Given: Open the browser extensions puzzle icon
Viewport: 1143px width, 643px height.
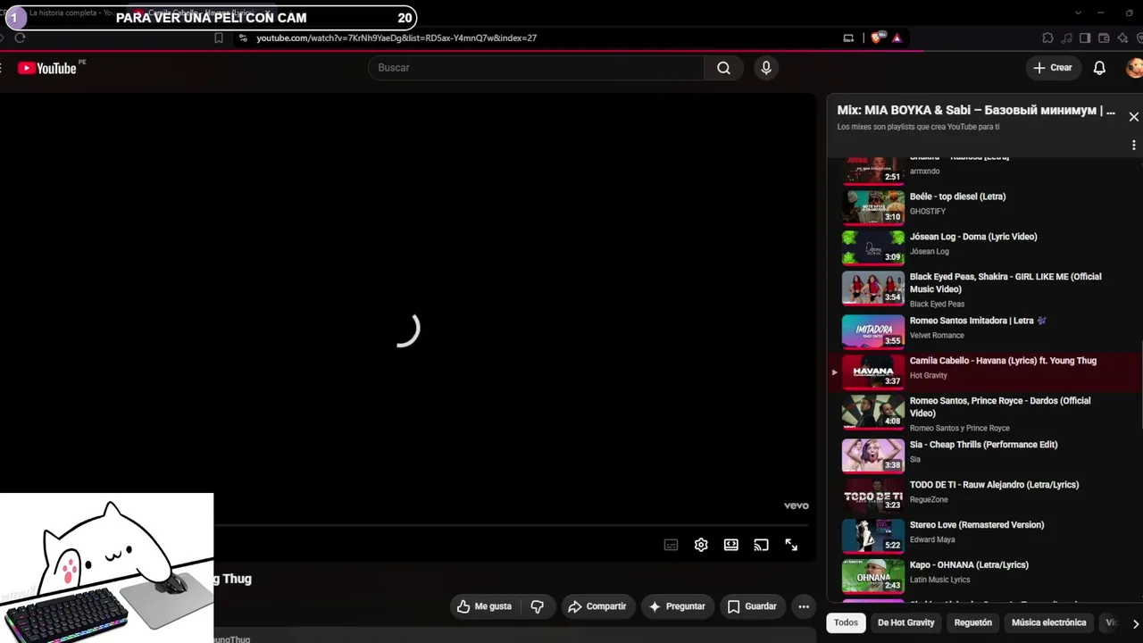Looking at the screenshot, I should pos(1047,38).
